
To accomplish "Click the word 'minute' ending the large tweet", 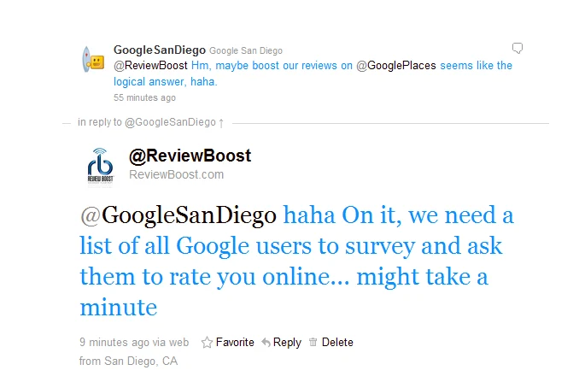I will coord(119,307).
